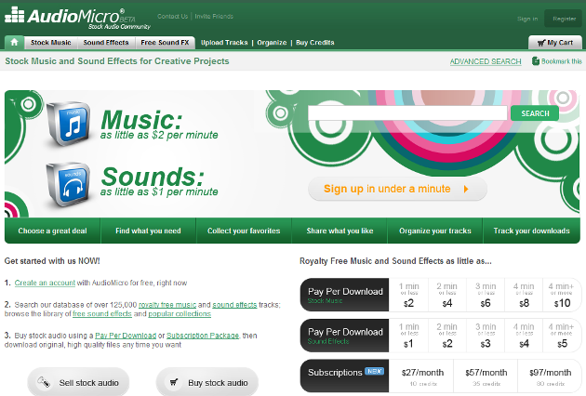The width and height of the screenshot is (586, 396).
Task: Click the royalty free music link
Action: [167, 305]
